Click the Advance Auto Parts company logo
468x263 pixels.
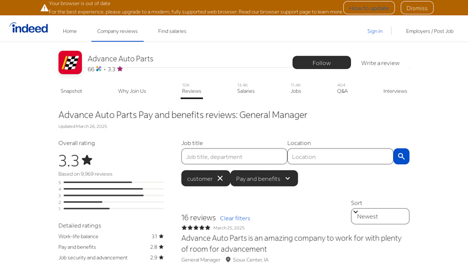[x=70, y=63]
